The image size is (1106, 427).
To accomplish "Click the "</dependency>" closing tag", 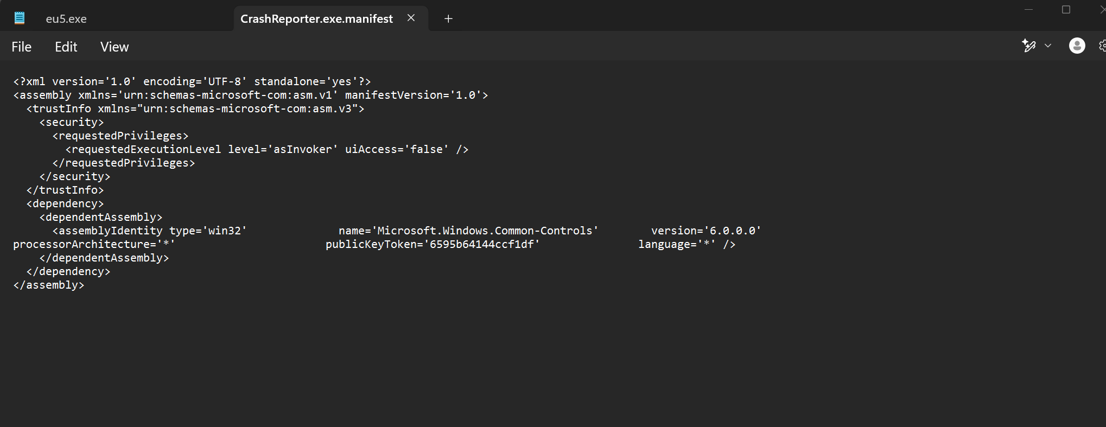I will (x=68, y=271).
